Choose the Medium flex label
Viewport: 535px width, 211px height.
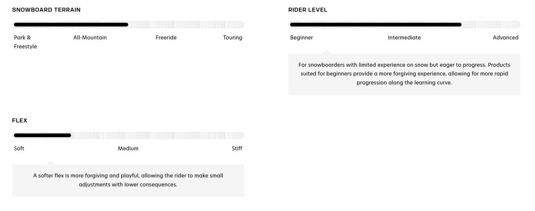tap(128, 149)
